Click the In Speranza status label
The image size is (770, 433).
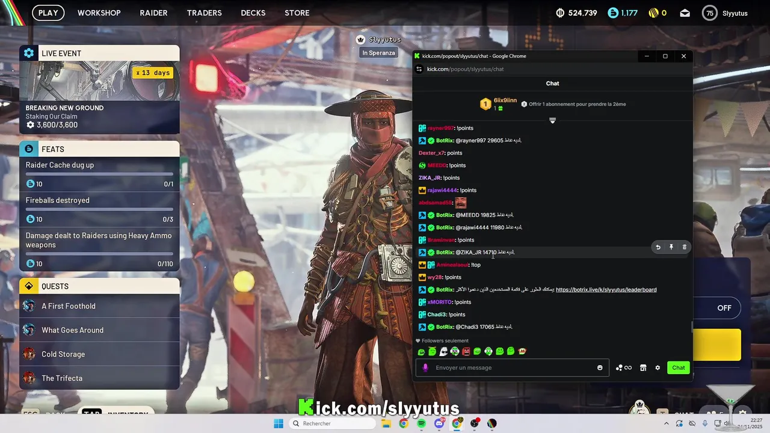point(378,53)
